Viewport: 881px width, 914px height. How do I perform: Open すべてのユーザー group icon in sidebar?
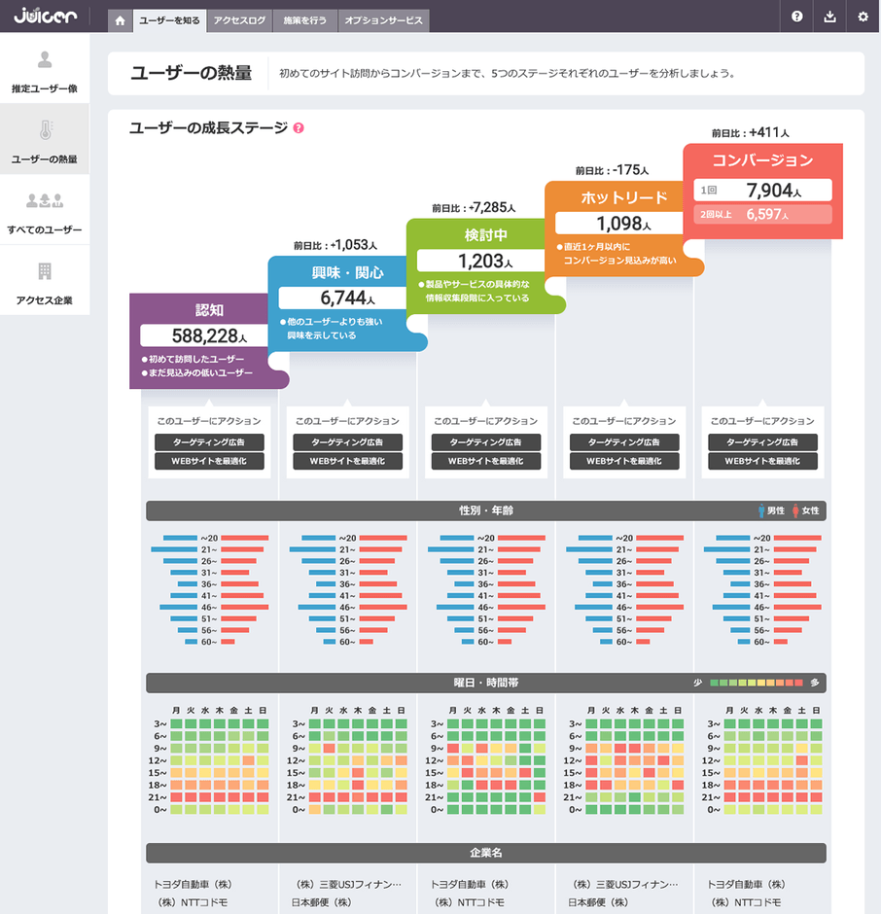[x=45, y=201]
